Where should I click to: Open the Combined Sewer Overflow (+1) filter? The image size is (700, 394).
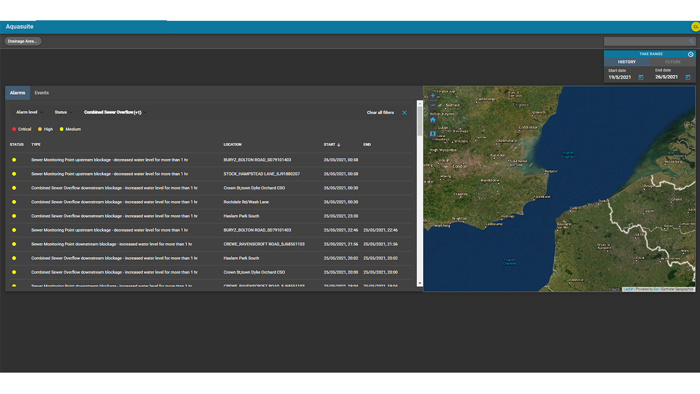point(115,112)
